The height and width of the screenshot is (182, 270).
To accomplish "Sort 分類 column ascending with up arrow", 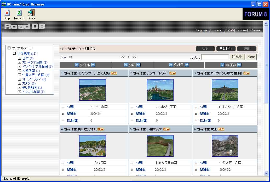I will pyautogui.click(x=126, y=65).
